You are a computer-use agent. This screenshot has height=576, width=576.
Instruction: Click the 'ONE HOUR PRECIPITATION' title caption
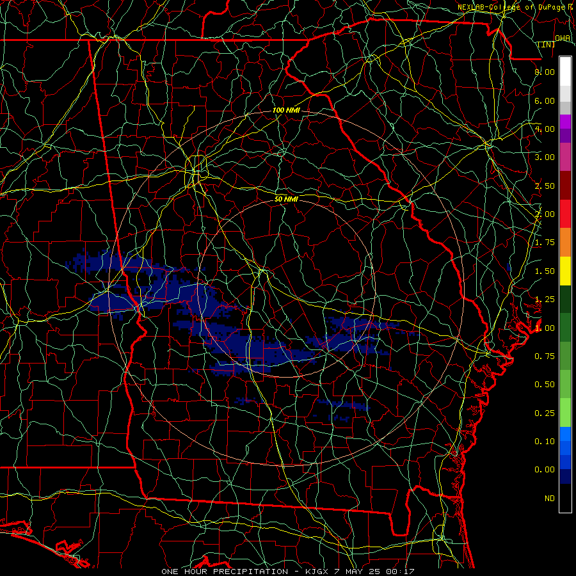[x=225, y=572]
